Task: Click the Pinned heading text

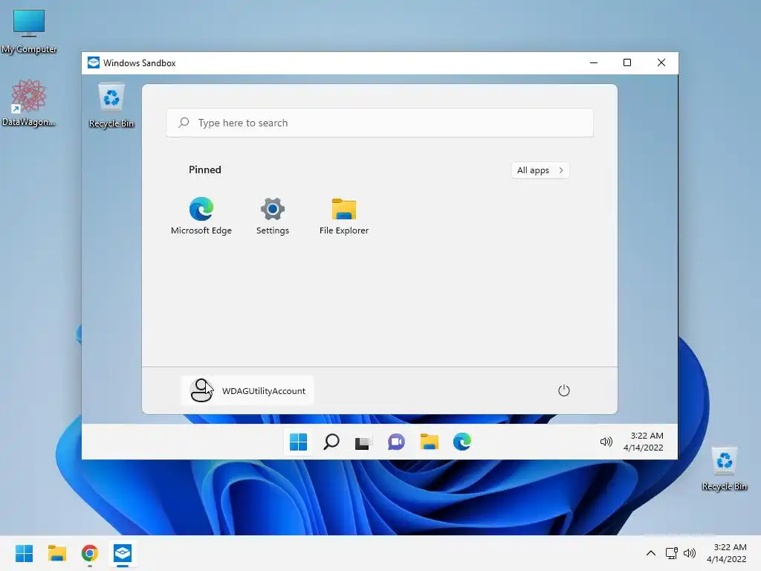Action: (x=205, y=170)
